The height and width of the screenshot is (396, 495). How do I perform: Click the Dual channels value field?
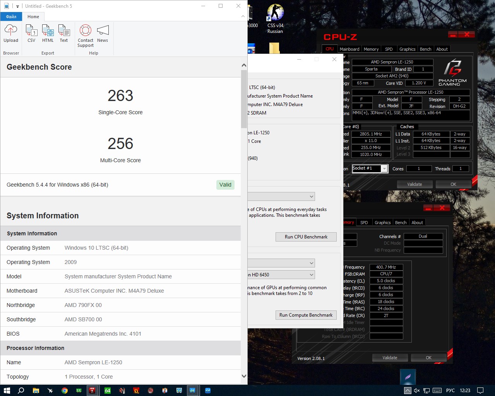tap(423, 236)
